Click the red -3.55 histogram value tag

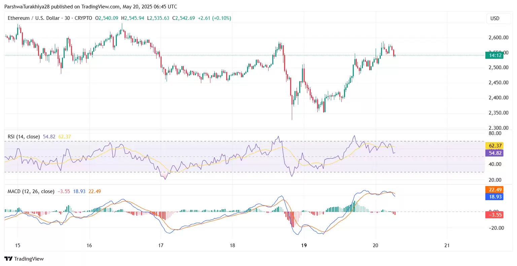(x=494, y=215)
